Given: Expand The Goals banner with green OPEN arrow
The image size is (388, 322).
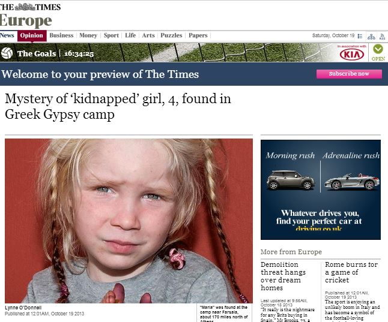Looking at the screenshot, I should tap(378, 52).
